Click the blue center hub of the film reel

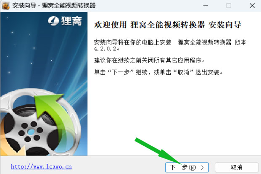pyautogui.click(x=31, y=132)
